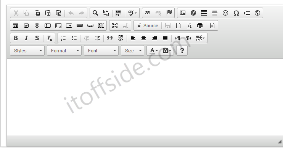Open the Set language dropdown
This screenshot has height=148, width=283.
200,38
